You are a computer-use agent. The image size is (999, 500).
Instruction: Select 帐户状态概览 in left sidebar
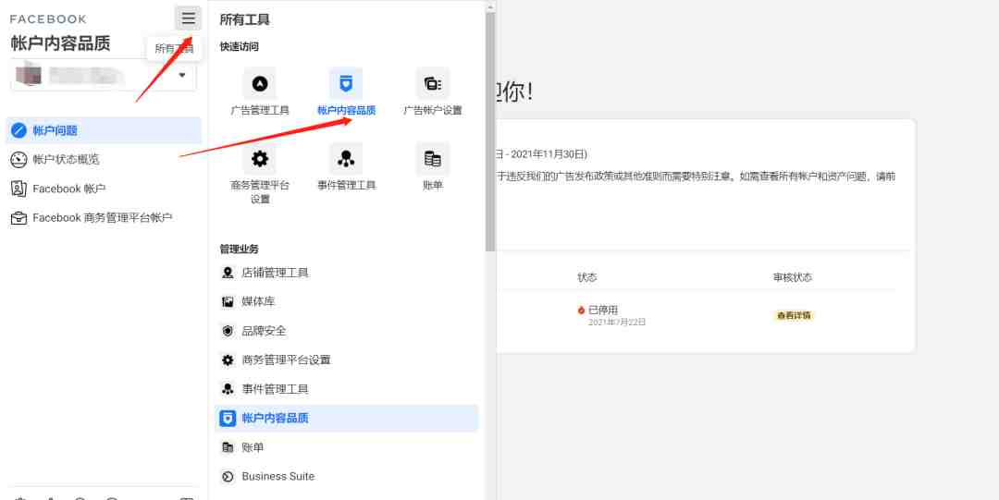point(104,159)
